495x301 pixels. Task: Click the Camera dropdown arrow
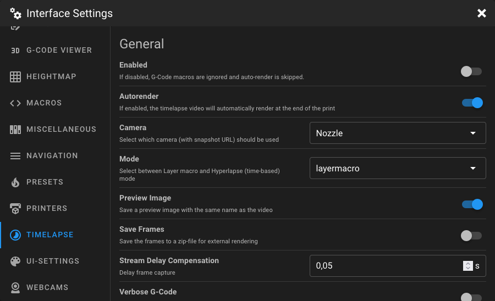(x=473, y=133)
